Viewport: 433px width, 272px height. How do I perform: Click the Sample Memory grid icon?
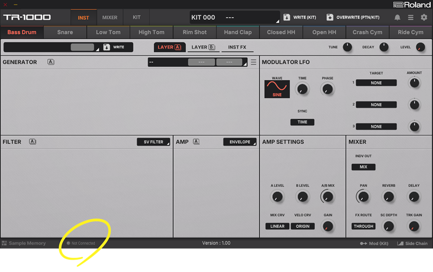(x=4, y=243)
